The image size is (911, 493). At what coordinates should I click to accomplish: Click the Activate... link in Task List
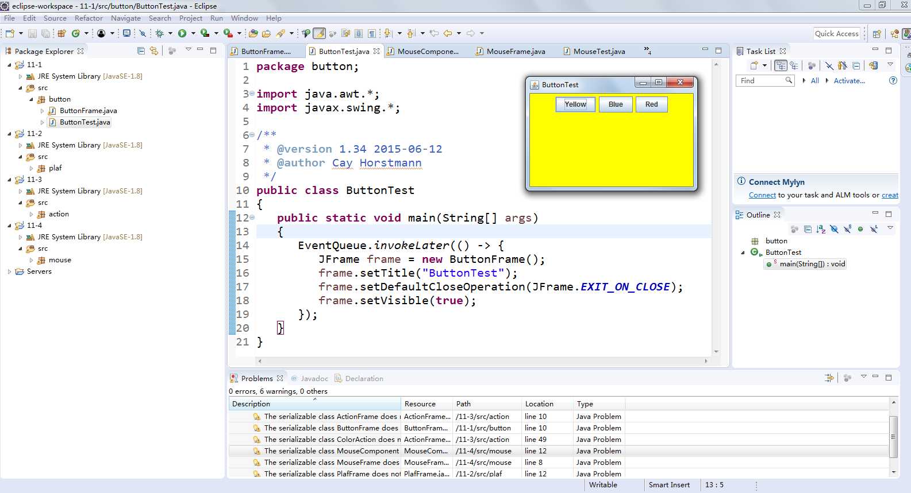coord(850,81)
